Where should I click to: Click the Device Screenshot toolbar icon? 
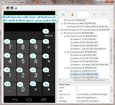7,8
